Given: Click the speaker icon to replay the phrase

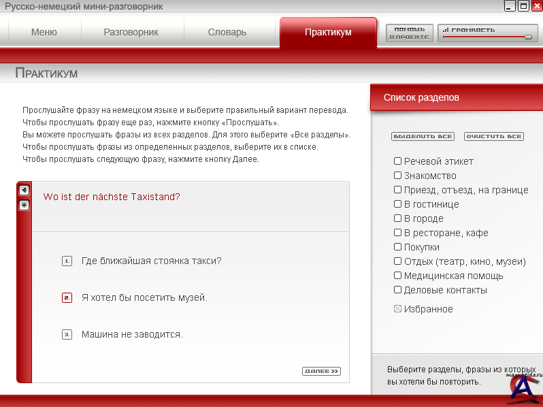Looking at the screenshot, I should pyautogui.click(x=24, y=191).
